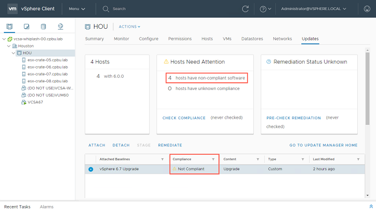Filter the Content column
The height and width of the screenshot is (211, 376).
[x=258, y=159]
